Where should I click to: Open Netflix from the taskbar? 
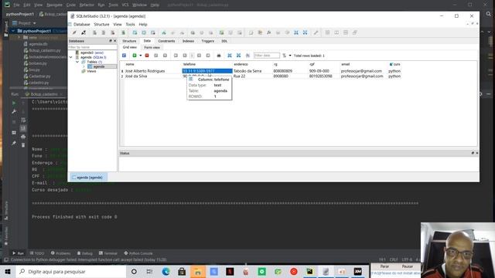click(x=230, y=271)
